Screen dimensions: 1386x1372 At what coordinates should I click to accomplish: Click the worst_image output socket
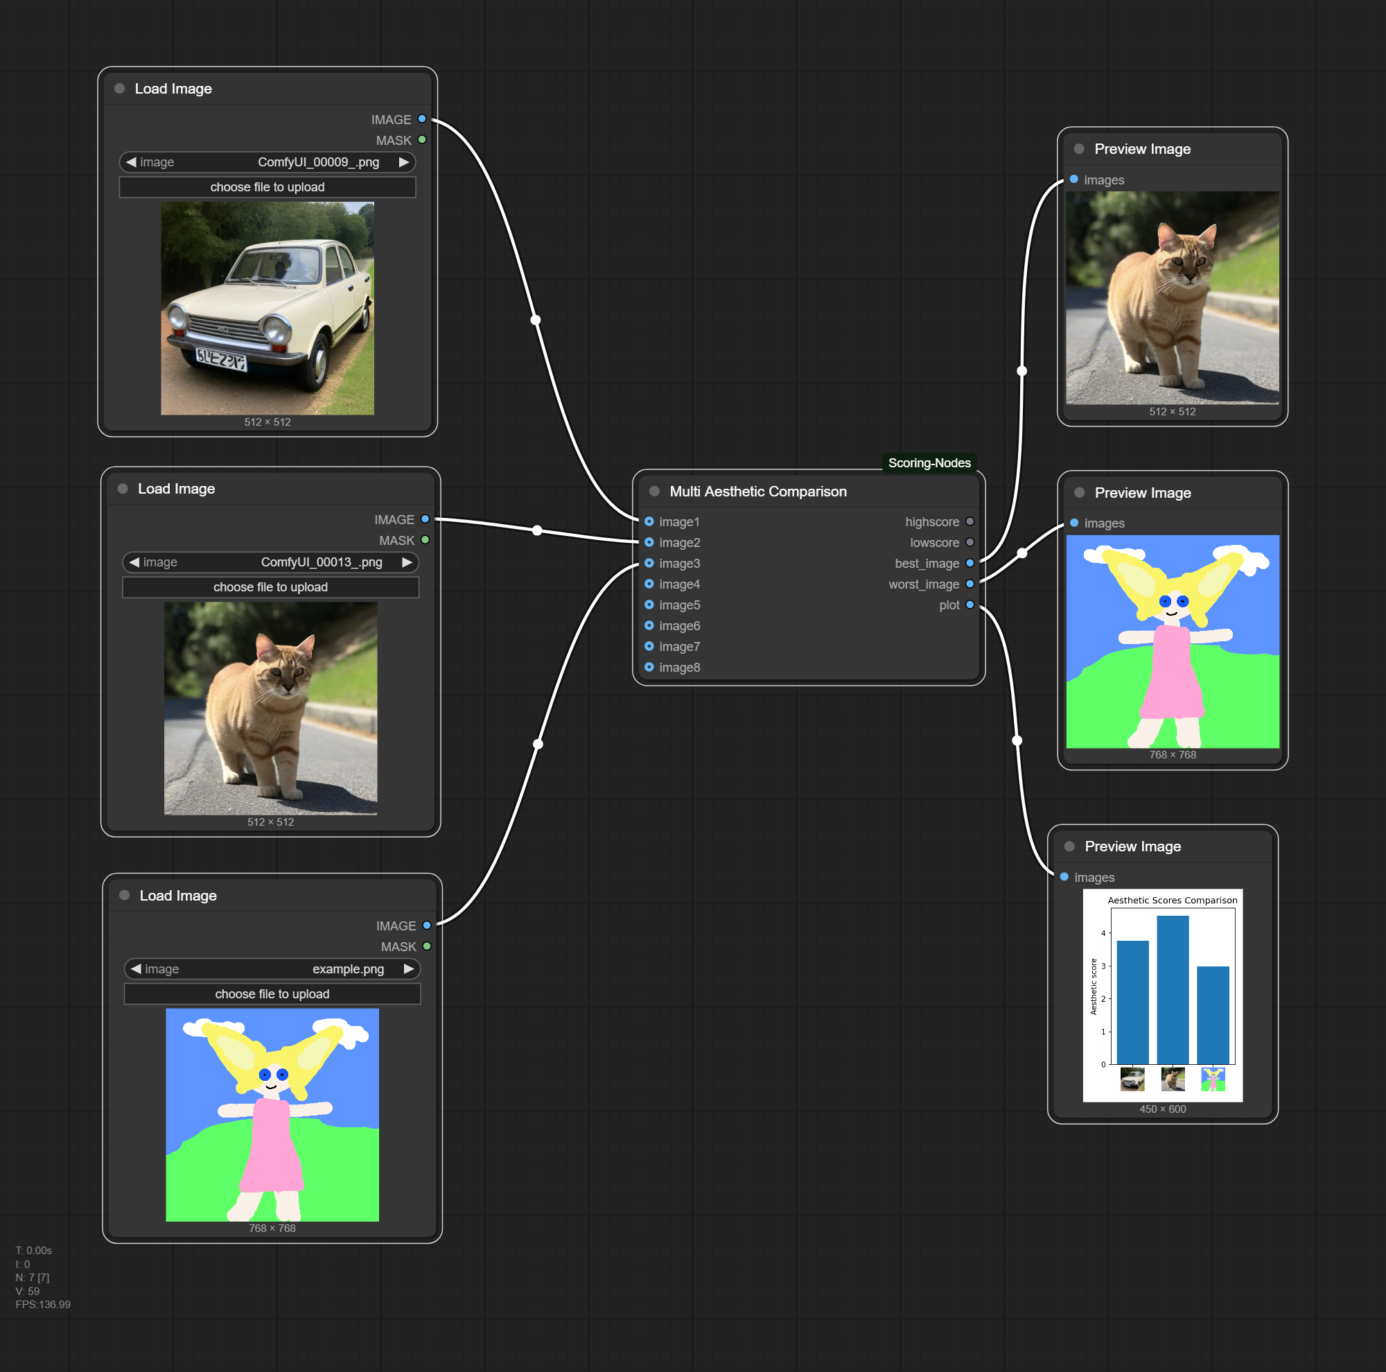(x=970, y=584)
